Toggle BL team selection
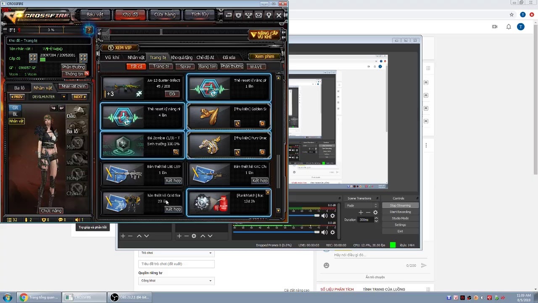The image size is (538, 303). pos(15,114)
